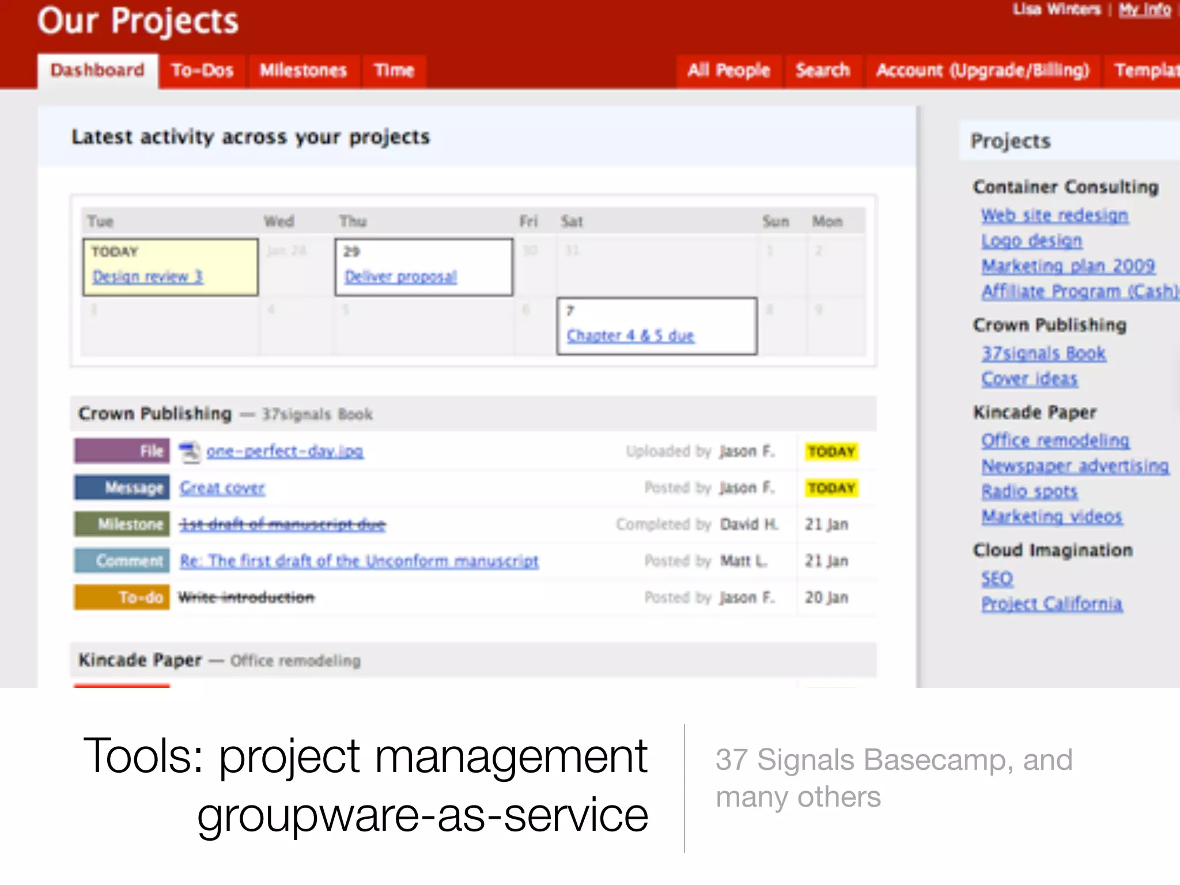
Task: Open the Marketing plan 2009 project
Action: click(x=1068, y=266)
